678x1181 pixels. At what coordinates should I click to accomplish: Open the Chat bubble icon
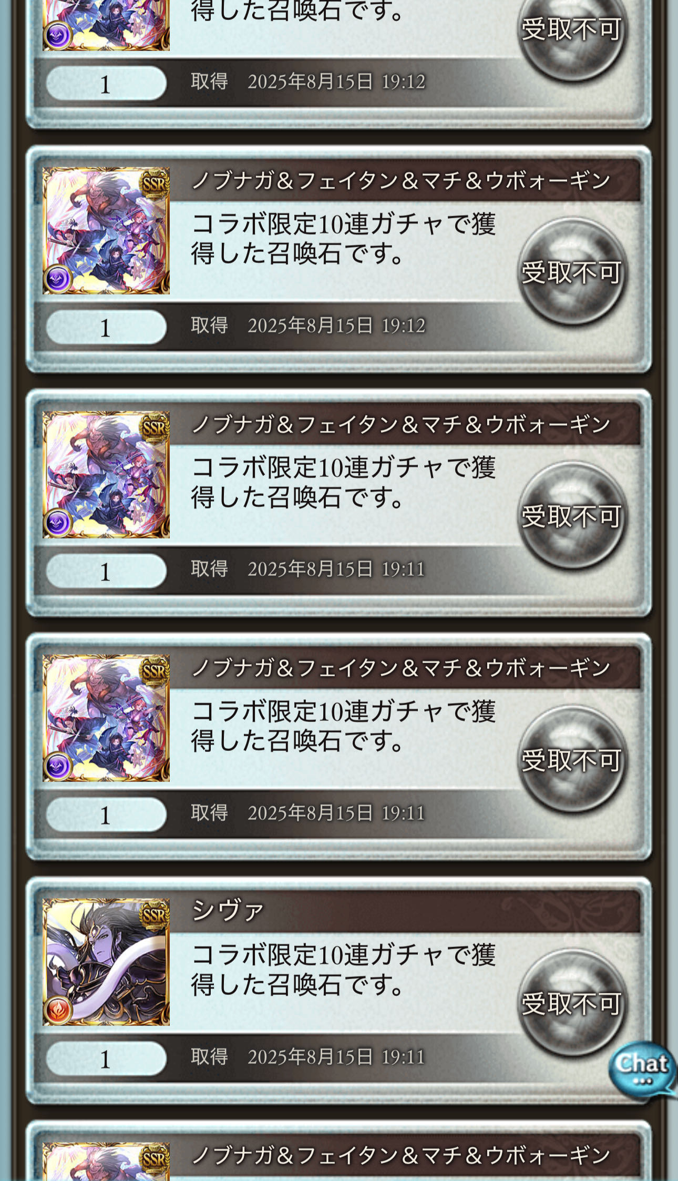[x=642, y=1068]
